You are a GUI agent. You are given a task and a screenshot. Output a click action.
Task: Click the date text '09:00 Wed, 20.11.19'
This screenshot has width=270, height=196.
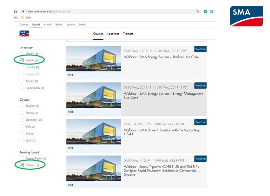(138, 87)
